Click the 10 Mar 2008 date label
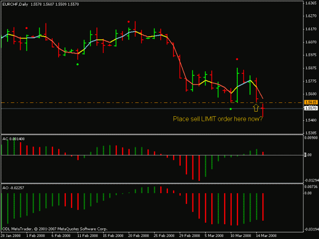The height and width of the screenshot is (239, 319). click(x=241, y=235)
